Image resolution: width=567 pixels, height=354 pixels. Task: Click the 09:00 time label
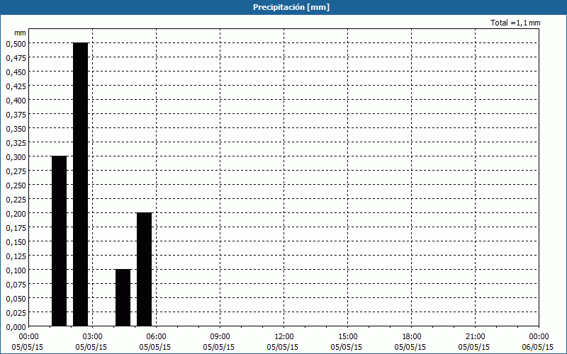click(x=220, y=337)
